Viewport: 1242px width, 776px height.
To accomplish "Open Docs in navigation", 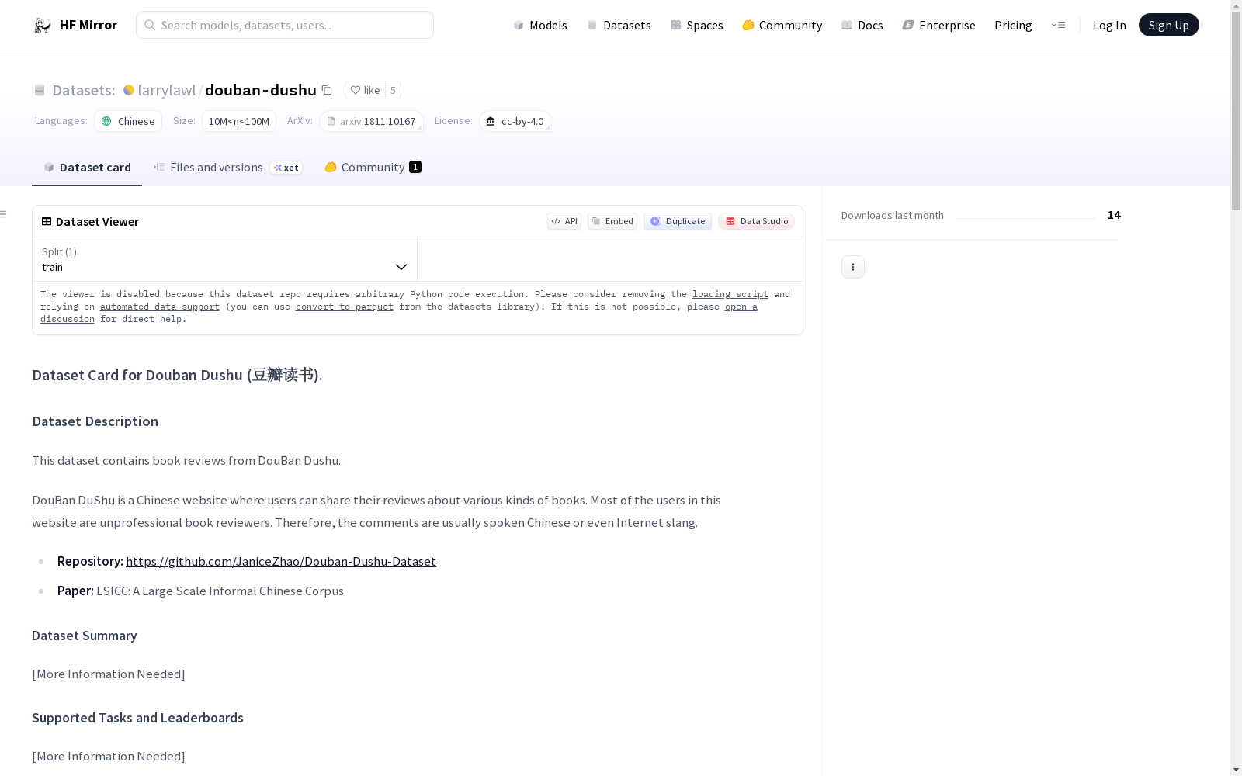I will [862, 25].
